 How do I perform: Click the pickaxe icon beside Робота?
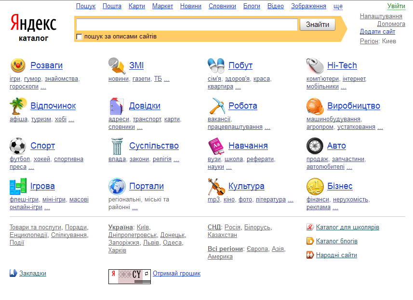click(216, 106)
